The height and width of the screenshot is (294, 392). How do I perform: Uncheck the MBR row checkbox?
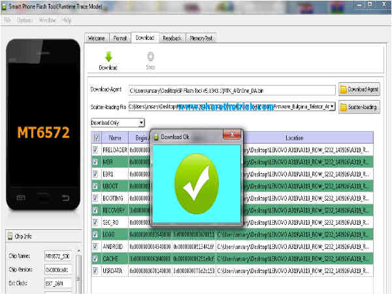[95, 162]
